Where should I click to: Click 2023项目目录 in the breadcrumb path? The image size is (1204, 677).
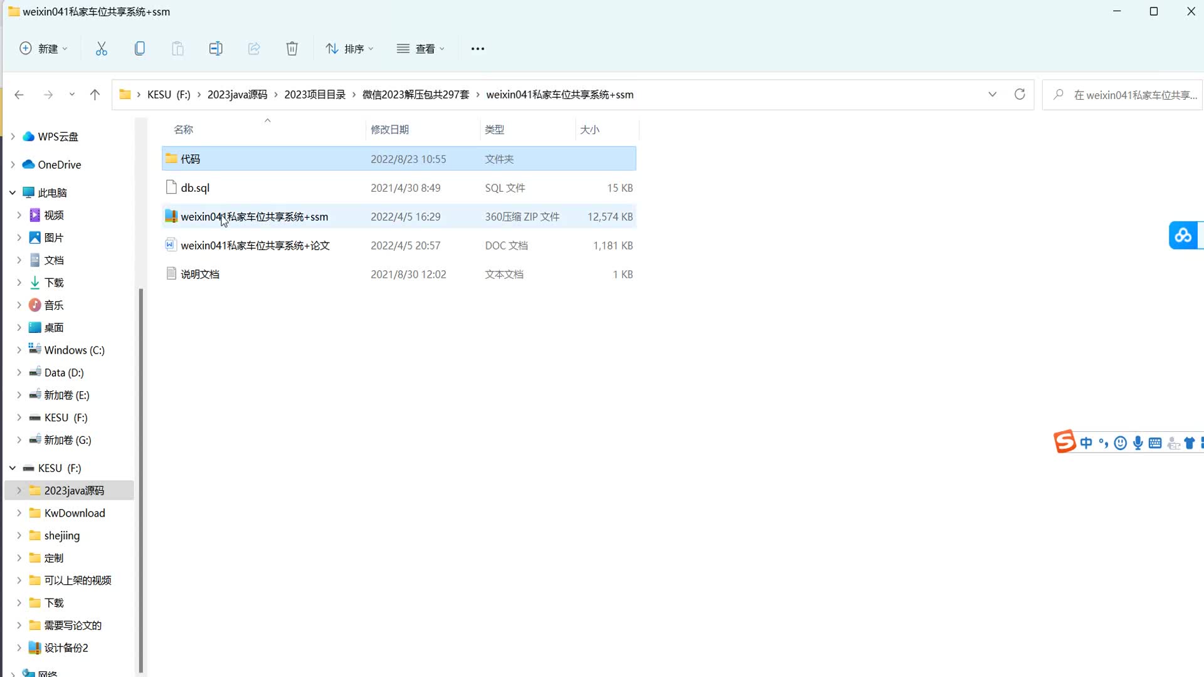pos(315,95)
